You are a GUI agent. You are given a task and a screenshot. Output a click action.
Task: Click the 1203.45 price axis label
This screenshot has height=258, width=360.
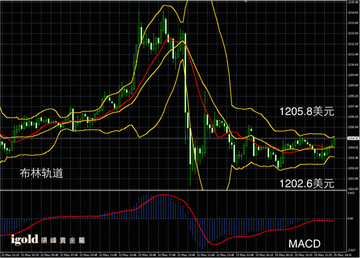coord(353,158)
